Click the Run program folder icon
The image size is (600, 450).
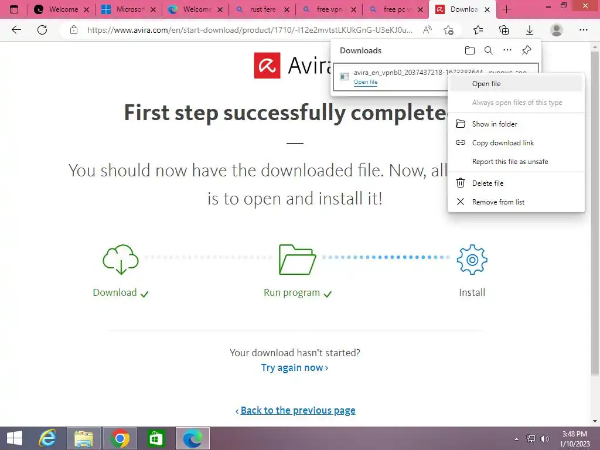297,260
